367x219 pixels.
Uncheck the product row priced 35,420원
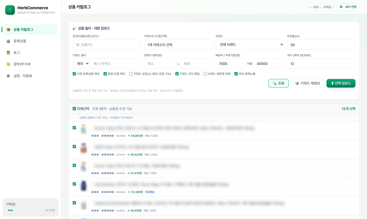pos(74,147)
